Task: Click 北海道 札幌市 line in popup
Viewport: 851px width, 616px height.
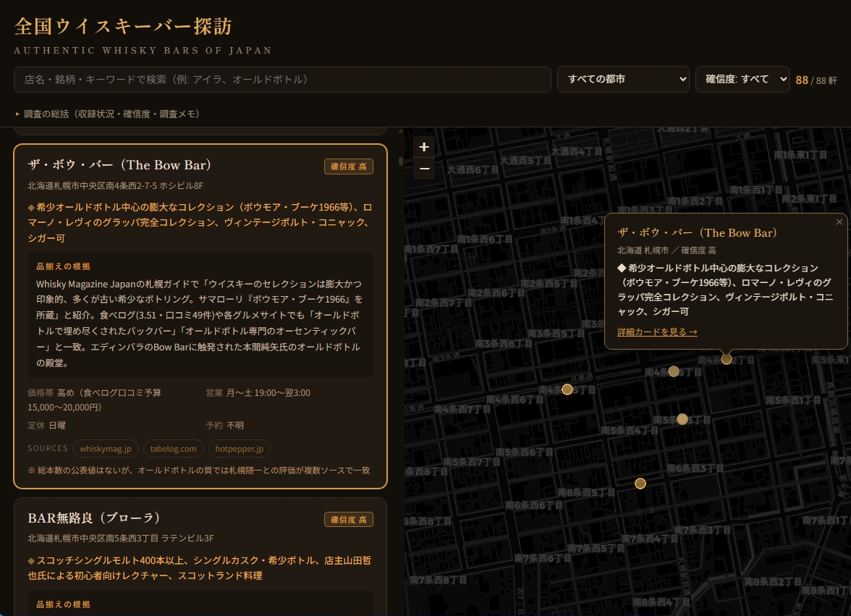Action: click(666, 250)
